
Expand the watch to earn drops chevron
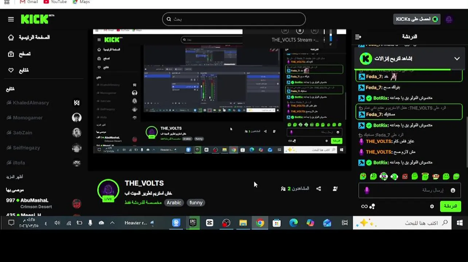coord(457,59)
